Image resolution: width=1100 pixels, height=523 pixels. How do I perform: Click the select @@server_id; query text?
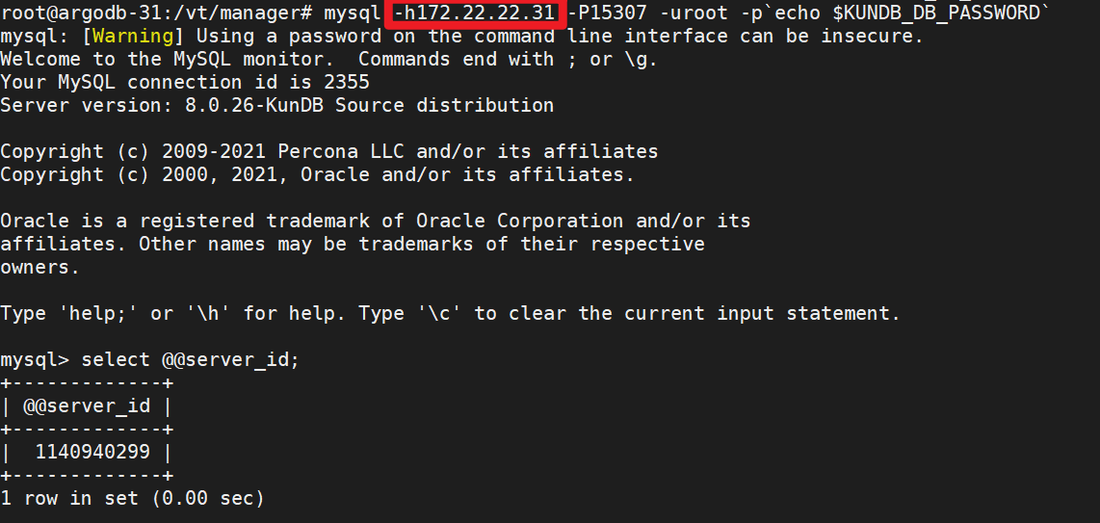pyautogui.click(x=190, y=359)
